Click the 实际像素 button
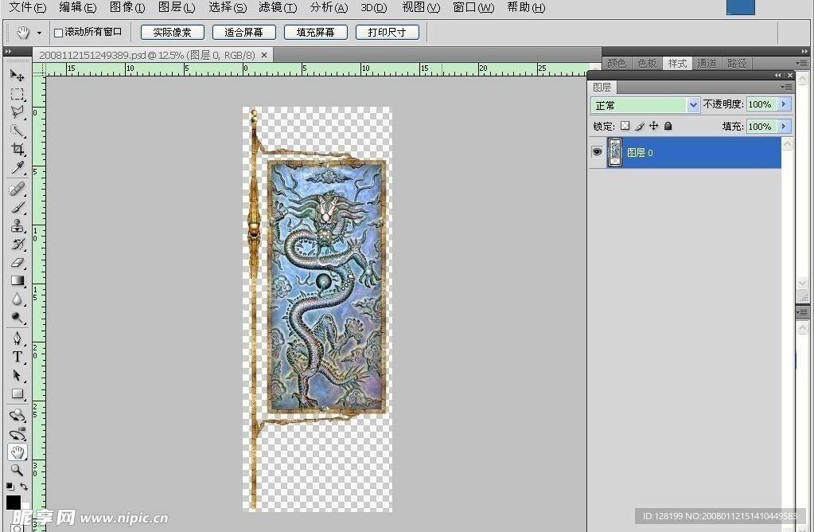Screen dimensions: 814x532 tap(173, 32)
